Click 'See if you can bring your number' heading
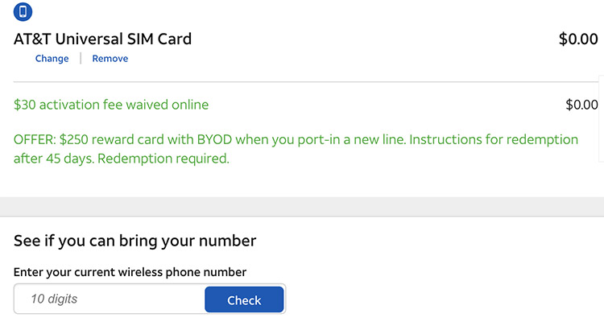The height and width of the screenshot is (322, 604). click(135, 241)
